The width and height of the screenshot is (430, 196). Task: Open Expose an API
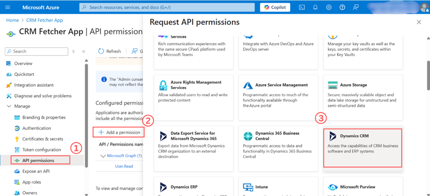[x=36, y=171]
